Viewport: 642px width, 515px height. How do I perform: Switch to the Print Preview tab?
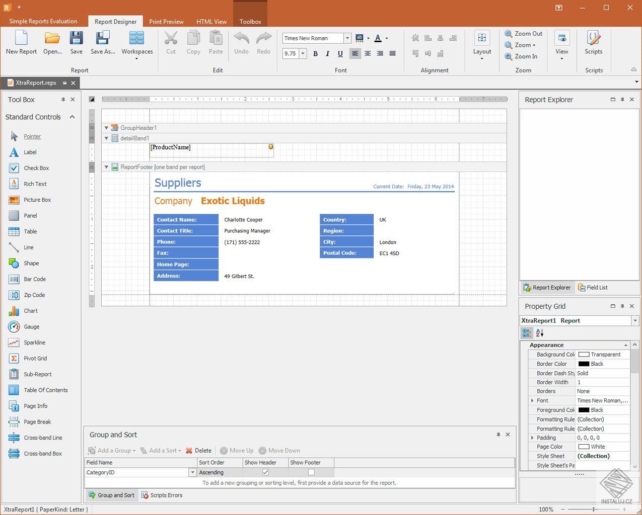pyautogui.click(x=166, y=22)
